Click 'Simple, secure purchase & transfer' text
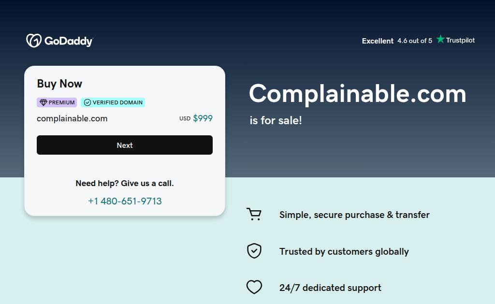This screenshot has height=304, width=495. tap(354, 215)
